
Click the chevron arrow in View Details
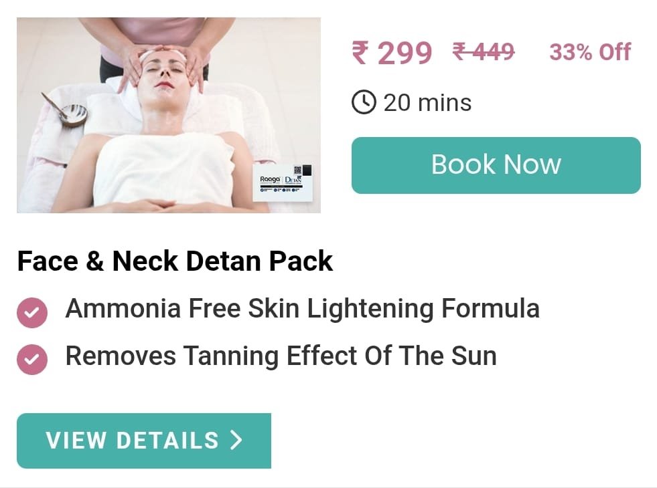click(236, 441)
